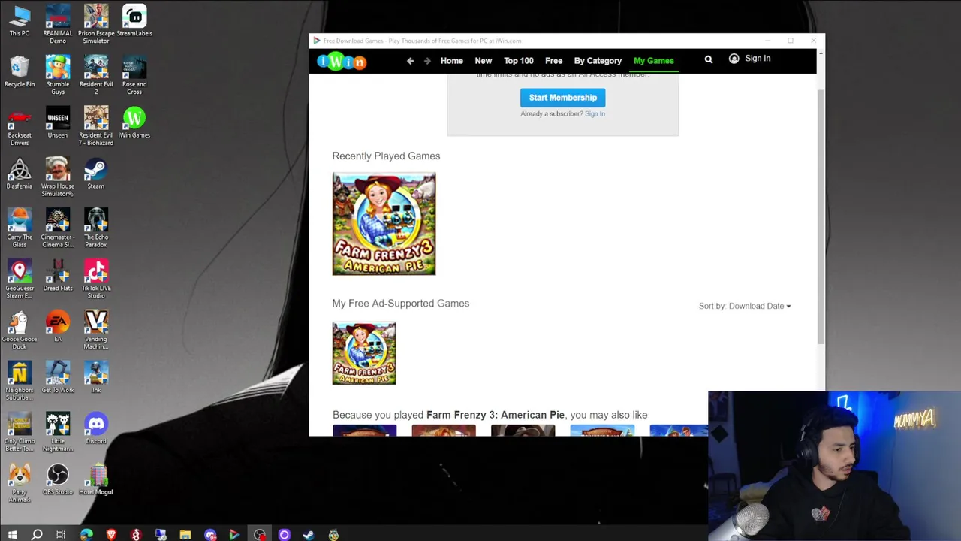Go forward with the right arrow
Viewport: 961px width, 541px height.
click(427, 61)
